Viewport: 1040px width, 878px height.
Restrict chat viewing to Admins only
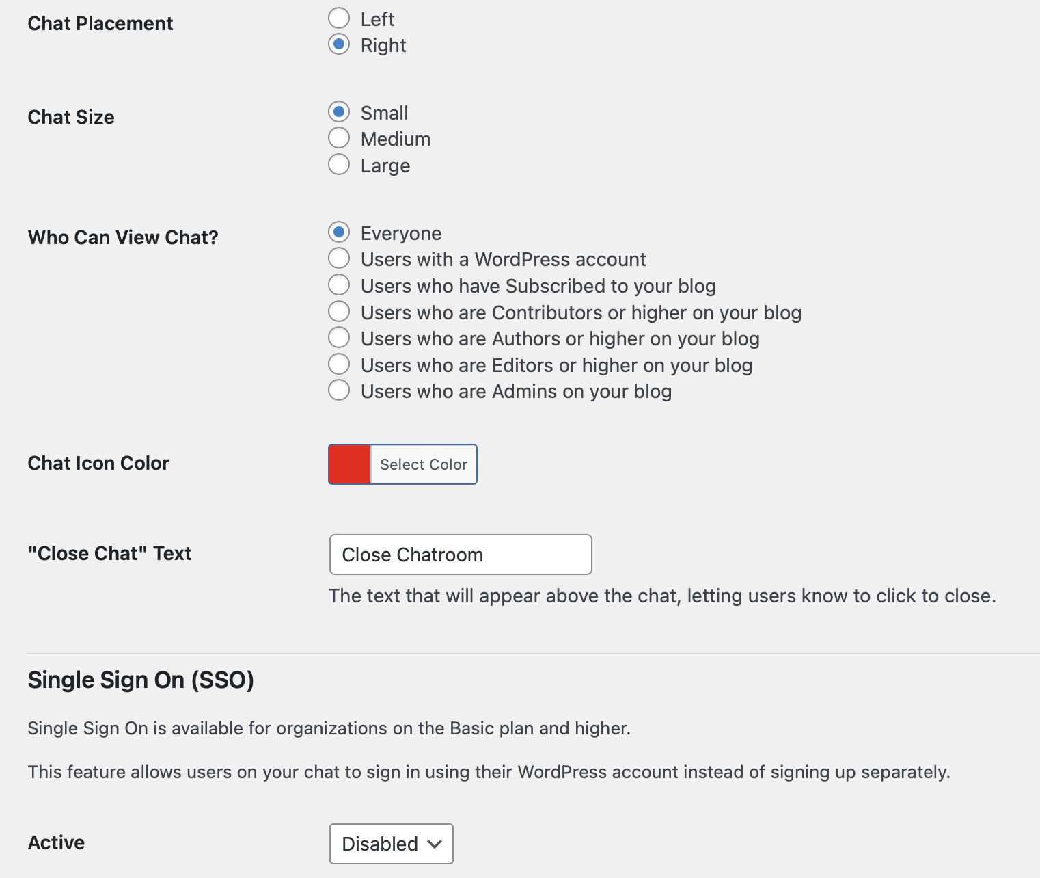(339, 390)
